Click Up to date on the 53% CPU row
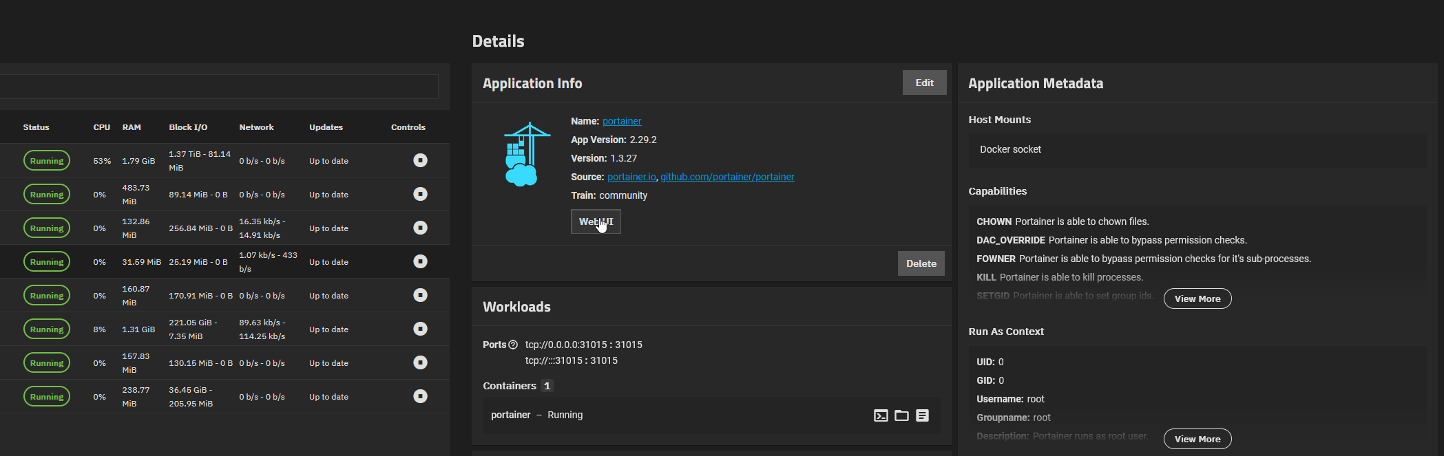The height and width of the screenshot is (456, 1444). tap(328, 161)
